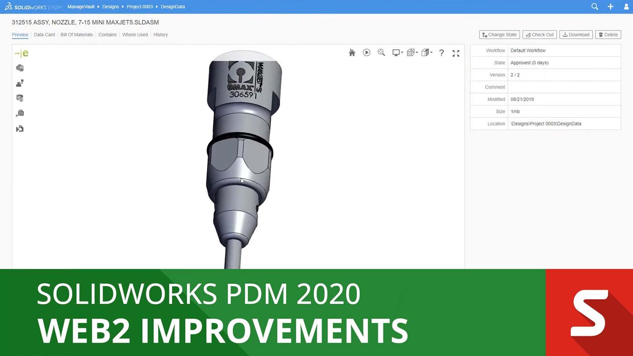The width and height of the screenshot is (633, 356).
Task: Click the Reset view icon in sidebar
Action: [x=20, y=128]
